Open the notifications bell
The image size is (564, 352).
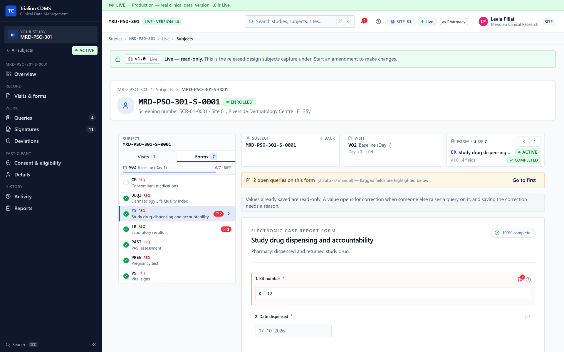(x=363, y=21)
